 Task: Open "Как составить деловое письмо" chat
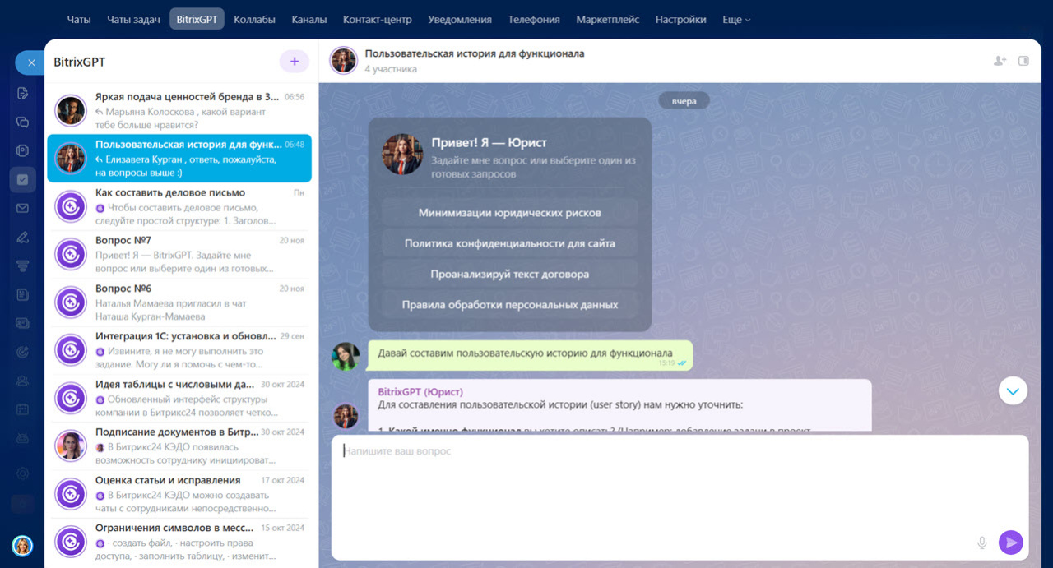tap(179, 207)
